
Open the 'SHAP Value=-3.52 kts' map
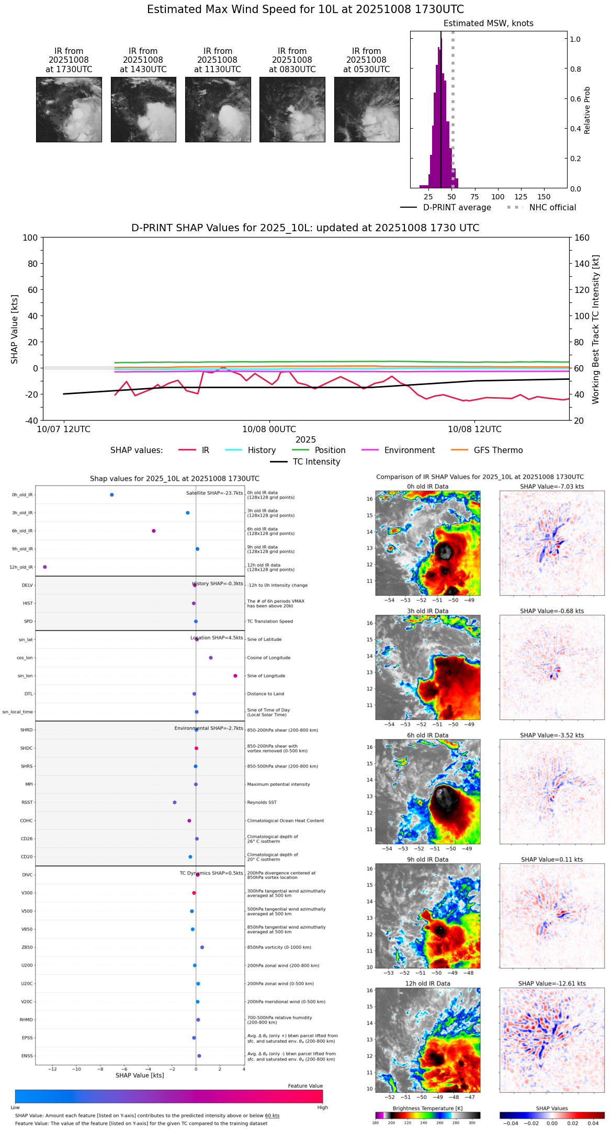(x=552, y=792)
